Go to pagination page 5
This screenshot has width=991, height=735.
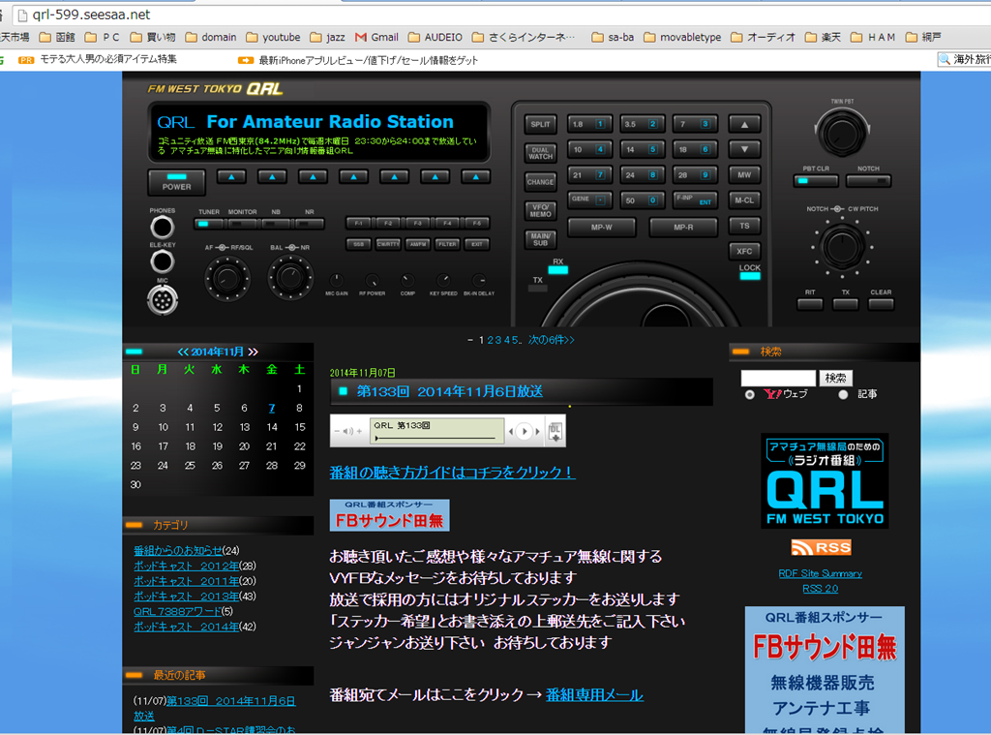coord(515,340)
